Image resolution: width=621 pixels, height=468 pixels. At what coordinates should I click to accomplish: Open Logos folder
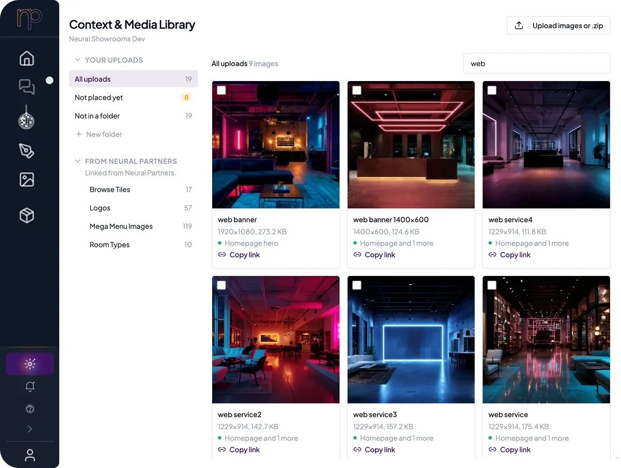(x=141, y=208)
